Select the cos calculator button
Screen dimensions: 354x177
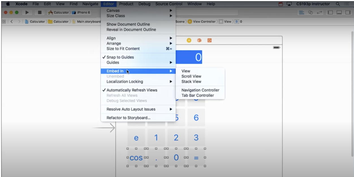[x=136, y=157]
